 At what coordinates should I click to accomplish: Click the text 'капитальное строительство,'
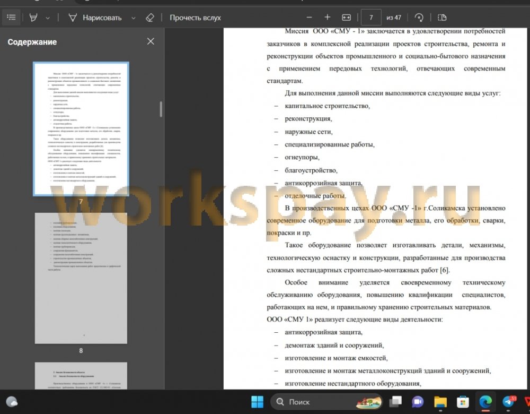(x=327, y=106)
